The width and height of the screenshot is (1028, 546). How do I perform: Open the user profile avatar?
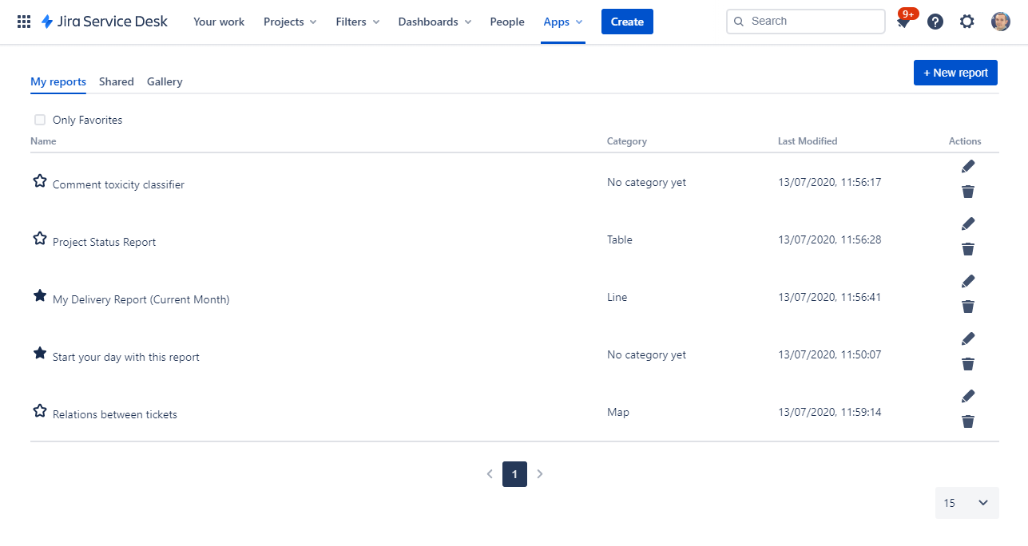(1001, 22)
